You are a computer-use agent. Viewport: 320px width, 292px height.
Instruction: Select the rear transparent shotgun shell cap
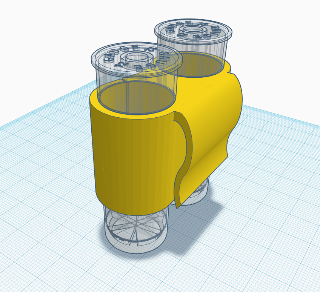tap(193, 32)
